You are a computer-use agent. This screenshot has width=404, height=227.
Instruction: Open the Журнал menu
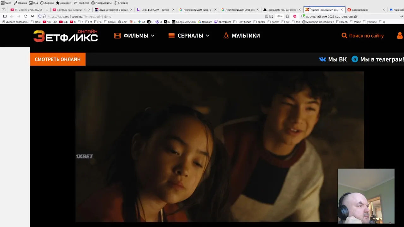[47, 3]
